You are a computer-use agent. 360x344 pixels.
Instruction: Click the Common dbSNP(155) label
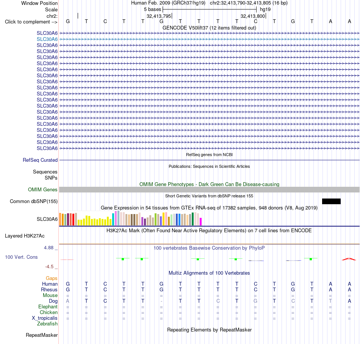(33, 201)
